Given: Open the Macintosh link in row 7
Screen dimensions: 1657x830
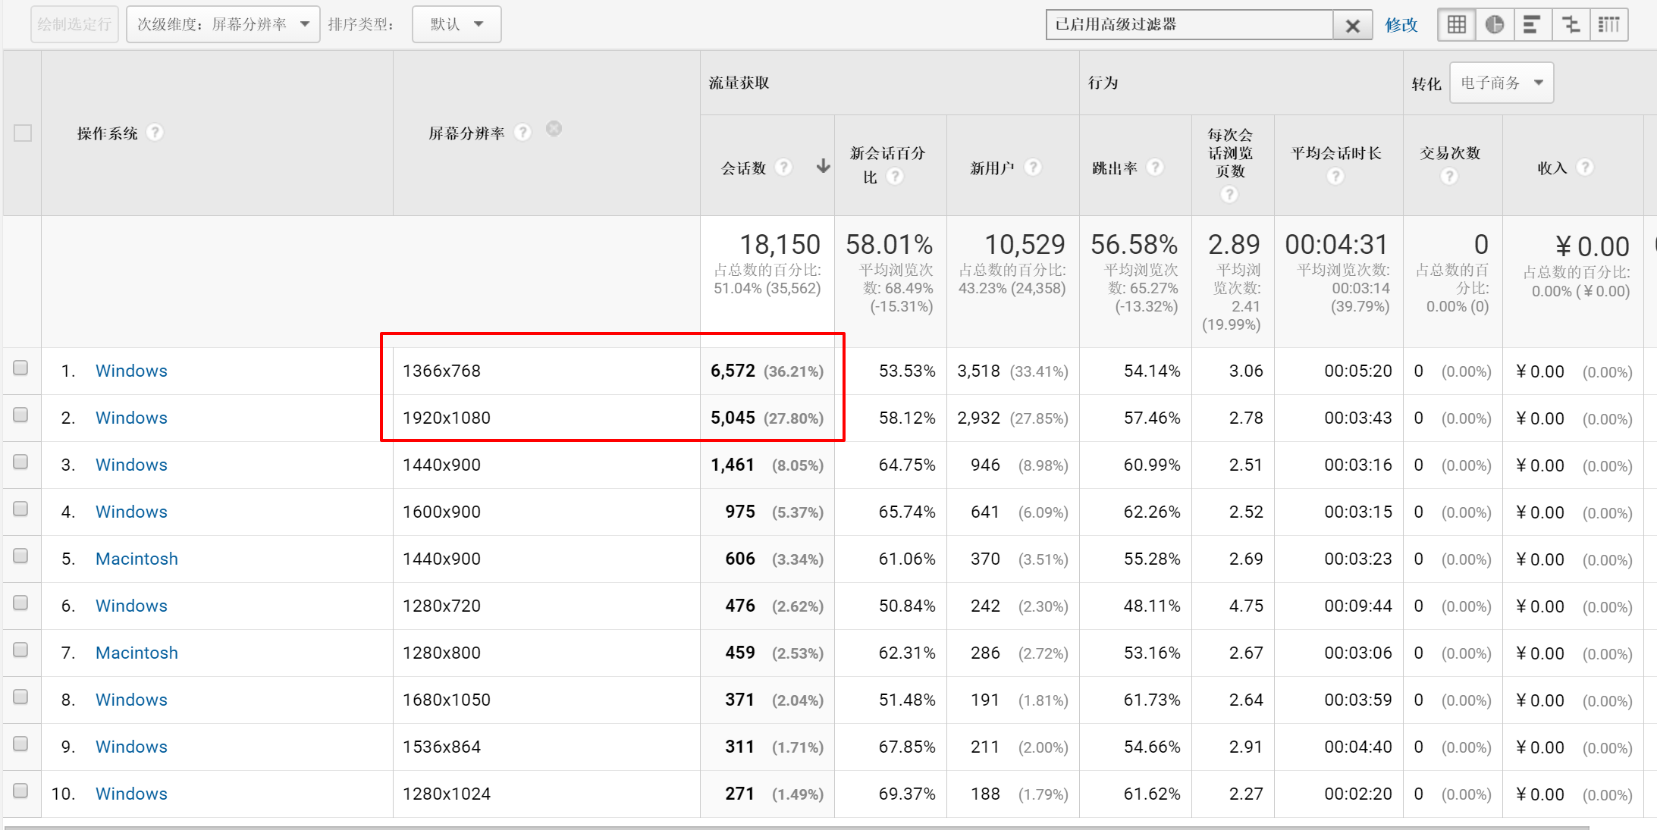Looking at the screenshot, I should pos(137,653).
